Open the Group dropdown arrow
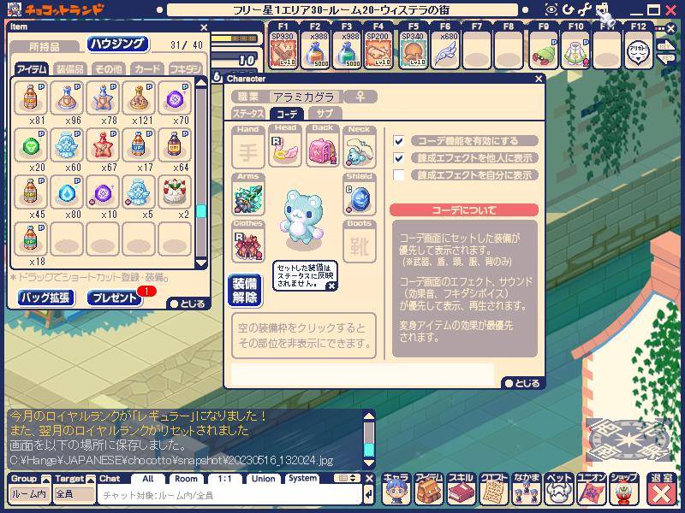The width and height of the screenshot is (685, 513). [46, 480]
